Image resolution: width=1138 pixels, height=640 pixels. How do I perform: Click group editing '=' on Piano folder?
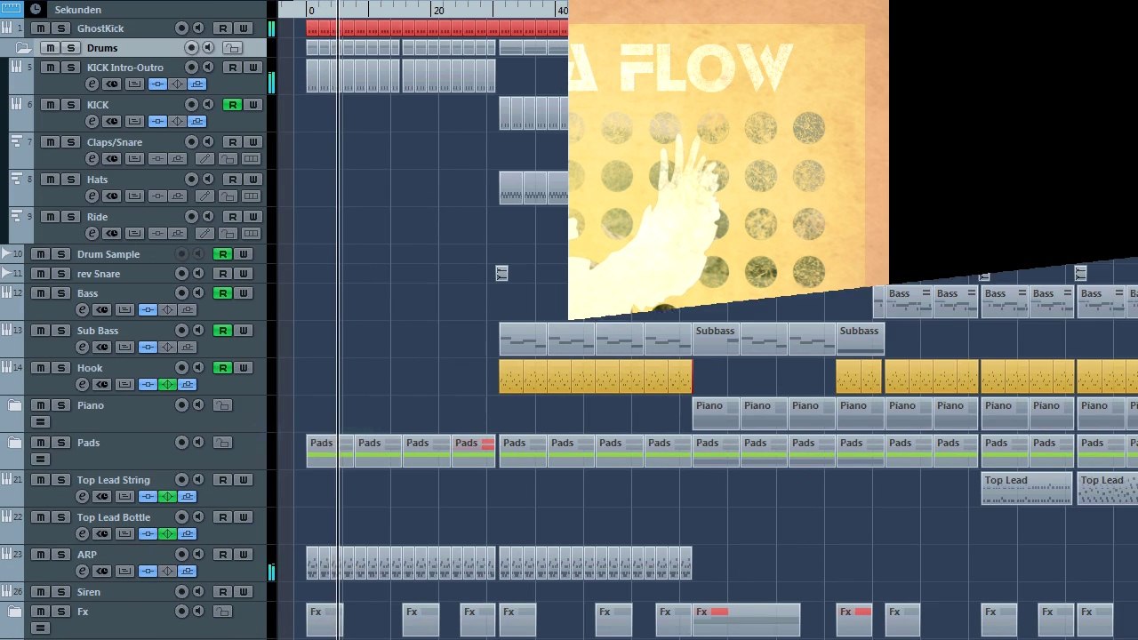40,422
